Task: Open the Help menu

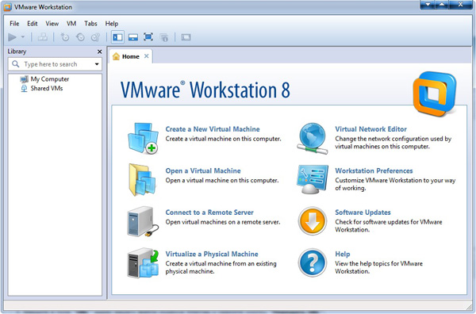Action: pyautogui.click(x=111, y=23)
